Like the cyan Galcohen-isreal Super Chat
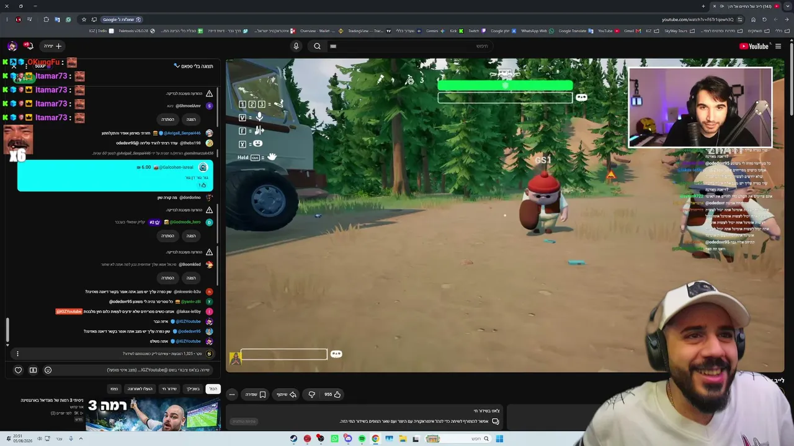 [202, 185]
